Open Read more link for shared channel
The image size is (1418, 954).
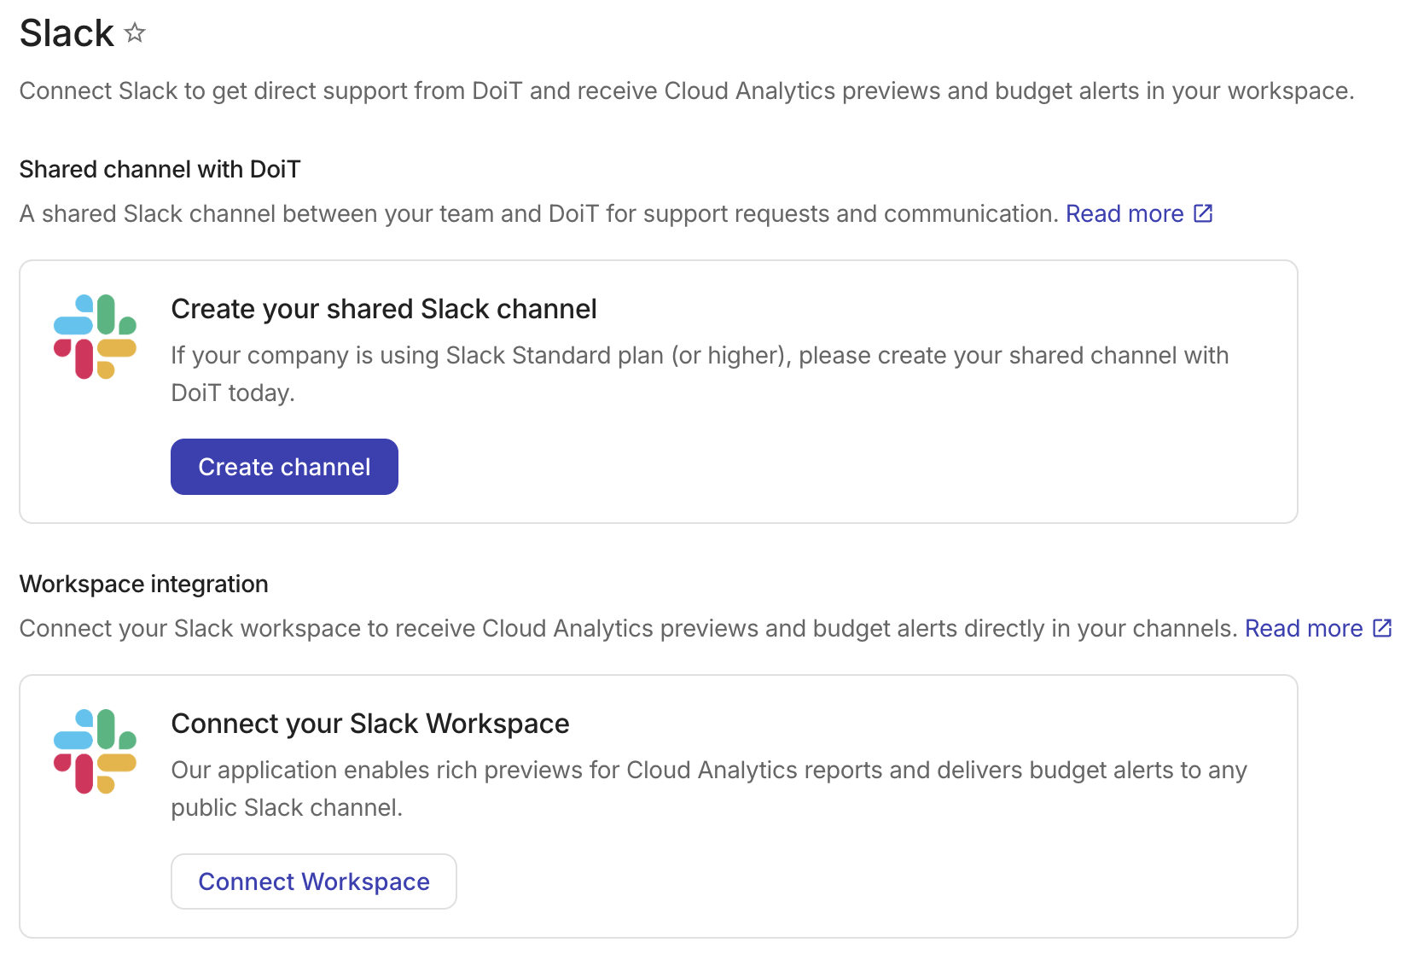(1125, 213)
